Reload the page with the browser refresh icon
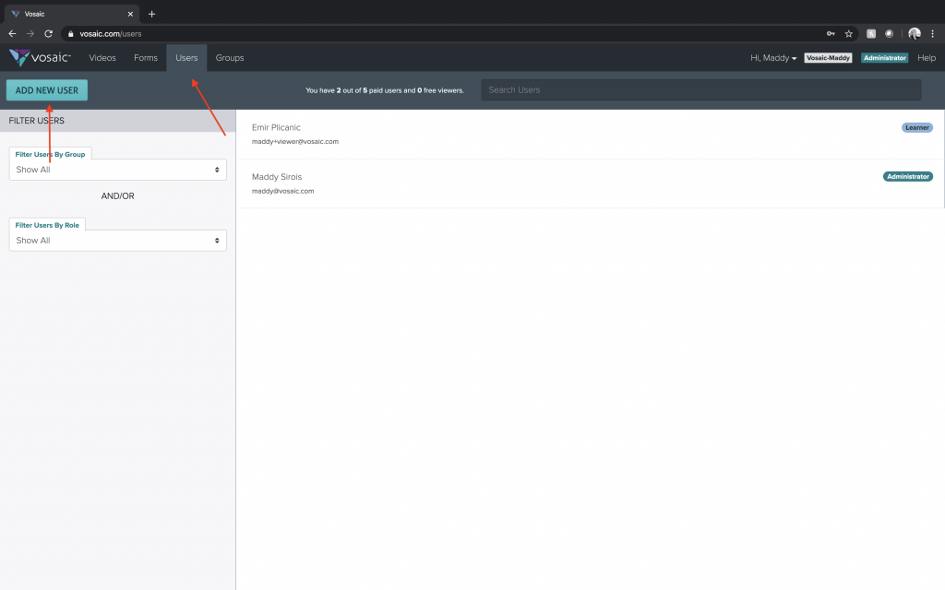The width and height of the screenshot is (945, 590). coord(49,33)
